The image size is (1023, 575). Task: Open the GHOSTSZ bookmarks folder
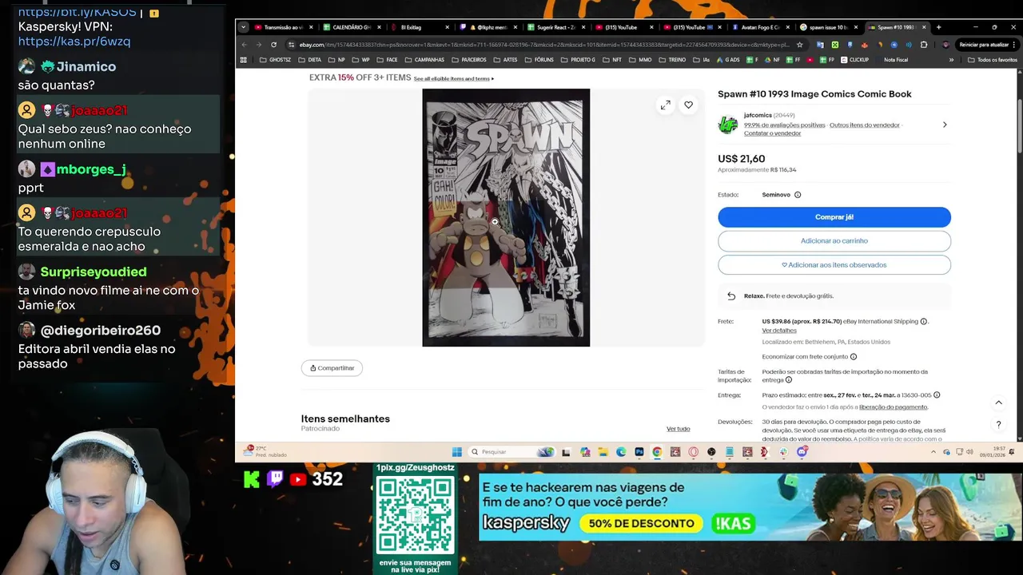coord(275,60)
